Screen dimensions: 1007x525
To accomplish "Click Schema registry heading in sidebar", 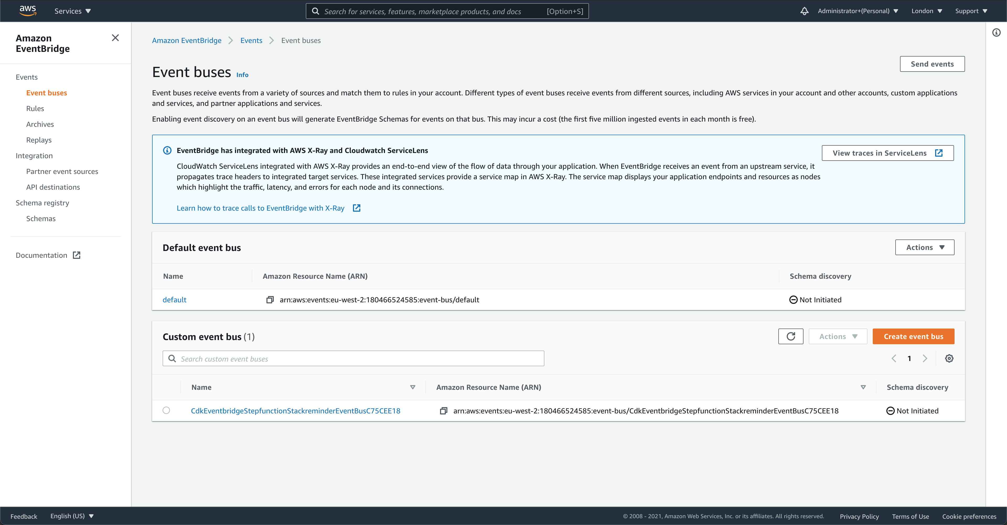I will coord(42,203).
